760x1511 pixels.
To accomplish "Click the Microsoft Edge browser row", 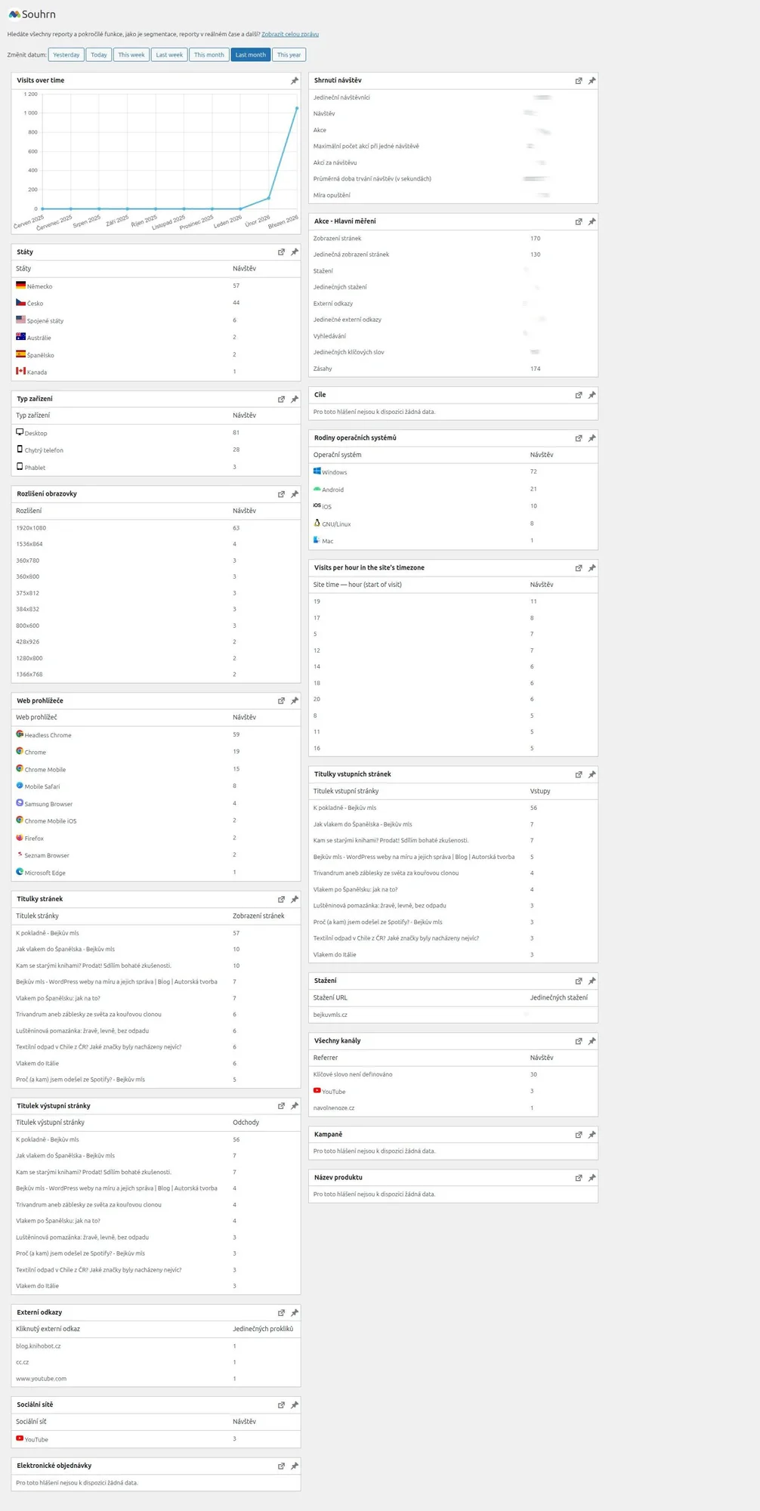I will [x=156, y=873].
